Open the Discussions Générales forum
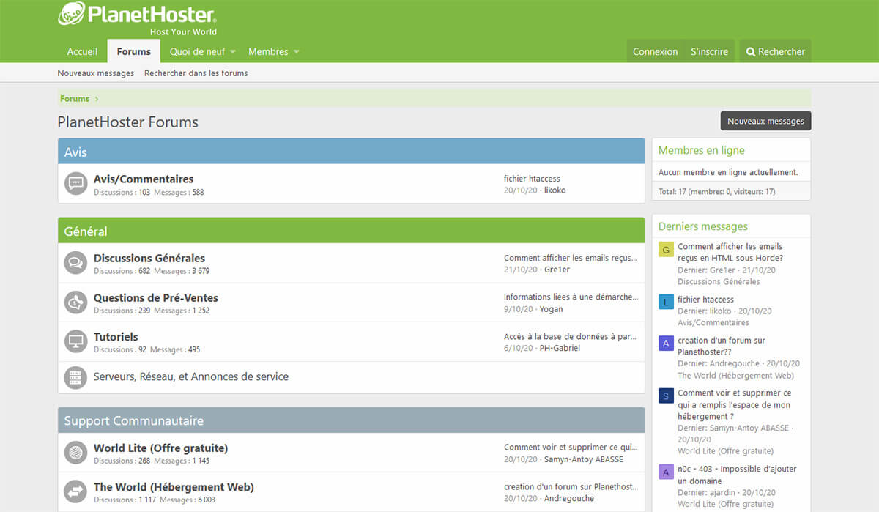This screenshot has height=512, width=879. coord(149,258)
